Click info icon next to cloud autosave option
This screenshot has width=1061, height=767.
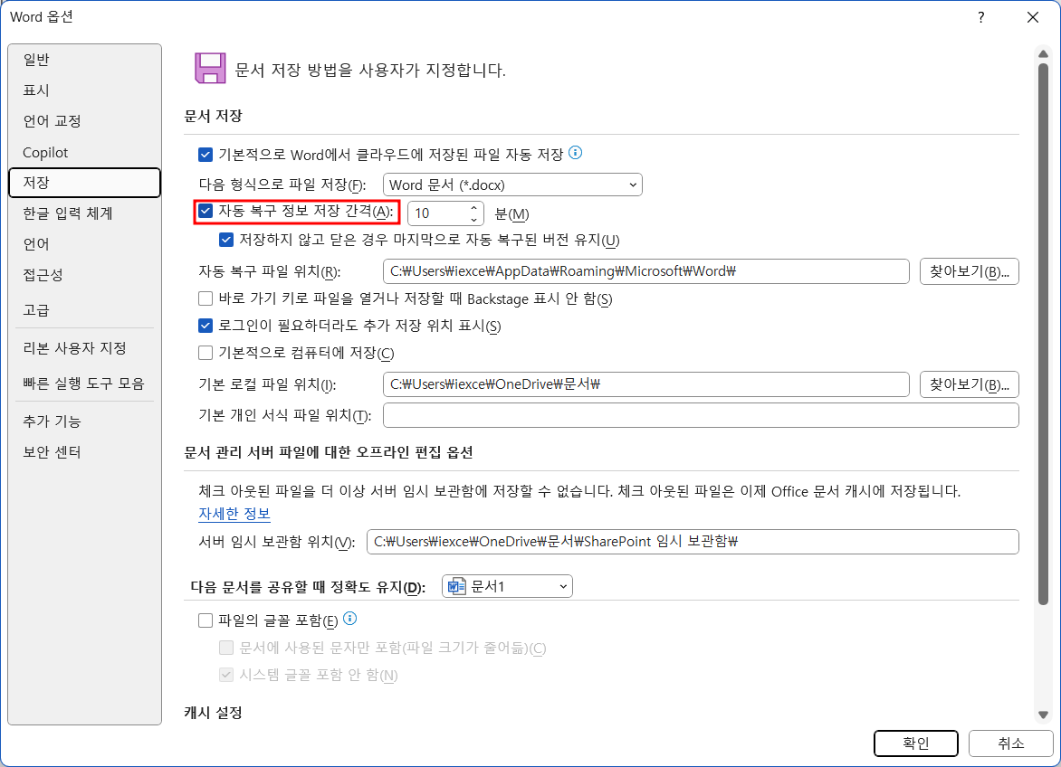(x=574, y=153)
